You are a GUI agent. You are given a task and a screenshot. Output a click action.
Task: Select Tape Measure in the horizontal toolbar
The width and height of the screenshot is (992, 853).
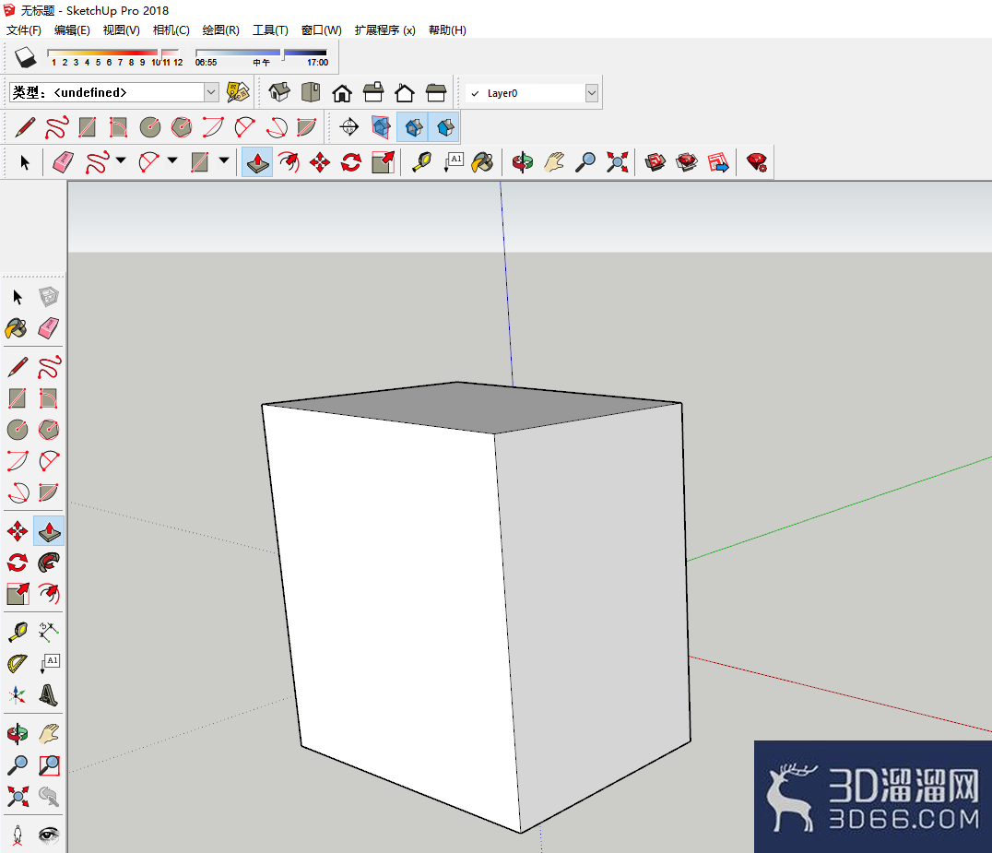pos(421,162)
